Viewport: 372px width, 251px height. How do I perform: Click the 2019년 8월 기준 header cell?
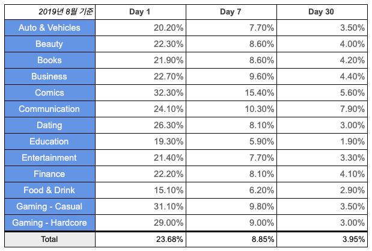[x=50, y=12]
